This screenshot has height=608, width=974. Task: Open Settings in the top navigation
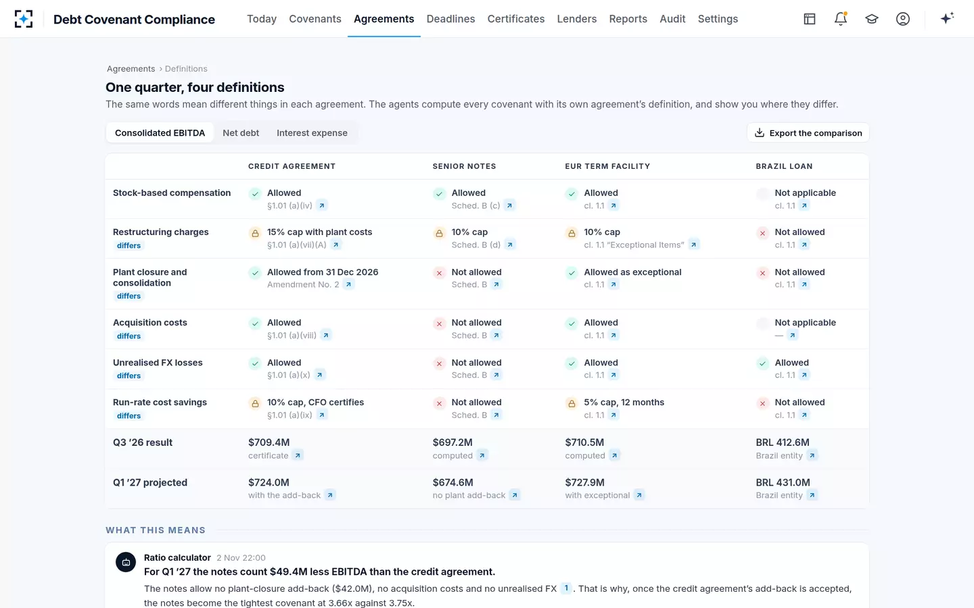click(x=718, y=19)
